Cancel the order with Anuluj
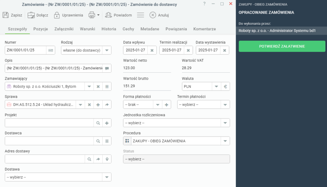This screenshot has height=187, width=327. click(x=159, y=15)
